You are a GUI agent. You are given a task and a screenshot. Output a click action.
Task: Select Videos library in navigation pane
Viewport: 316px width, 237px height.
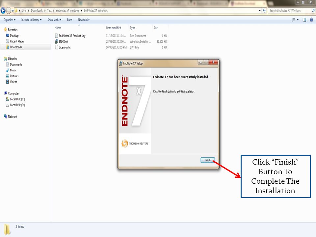click(13, 82)
